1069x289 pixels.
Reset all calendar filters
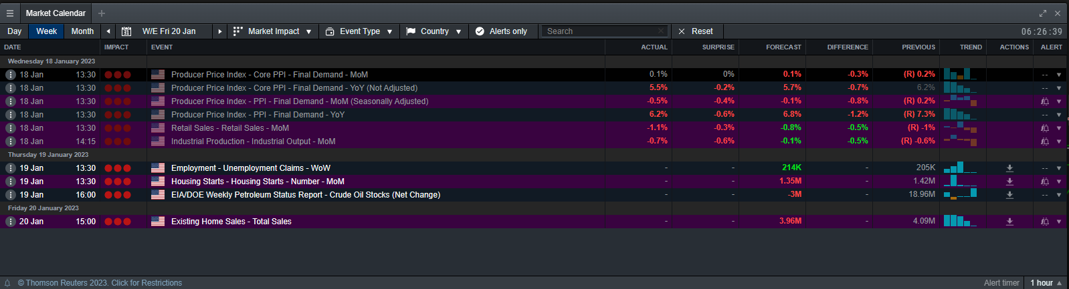(x=696, y=31)
